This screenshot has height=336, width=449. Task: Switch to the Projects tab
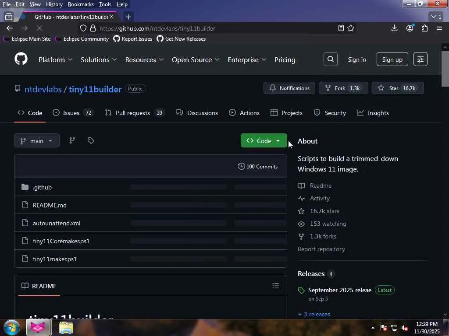286,113
